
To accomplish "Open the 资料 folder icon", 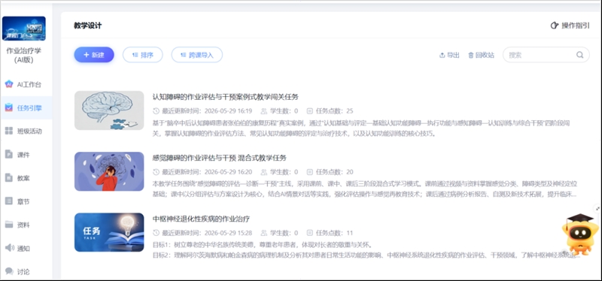I will [9, 225].
